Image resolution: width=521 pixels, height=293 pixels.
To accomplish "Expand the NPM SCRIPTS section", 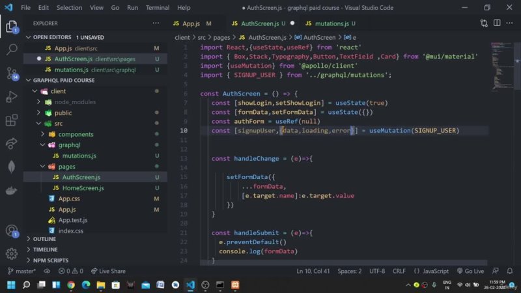I will pos(29,260).
